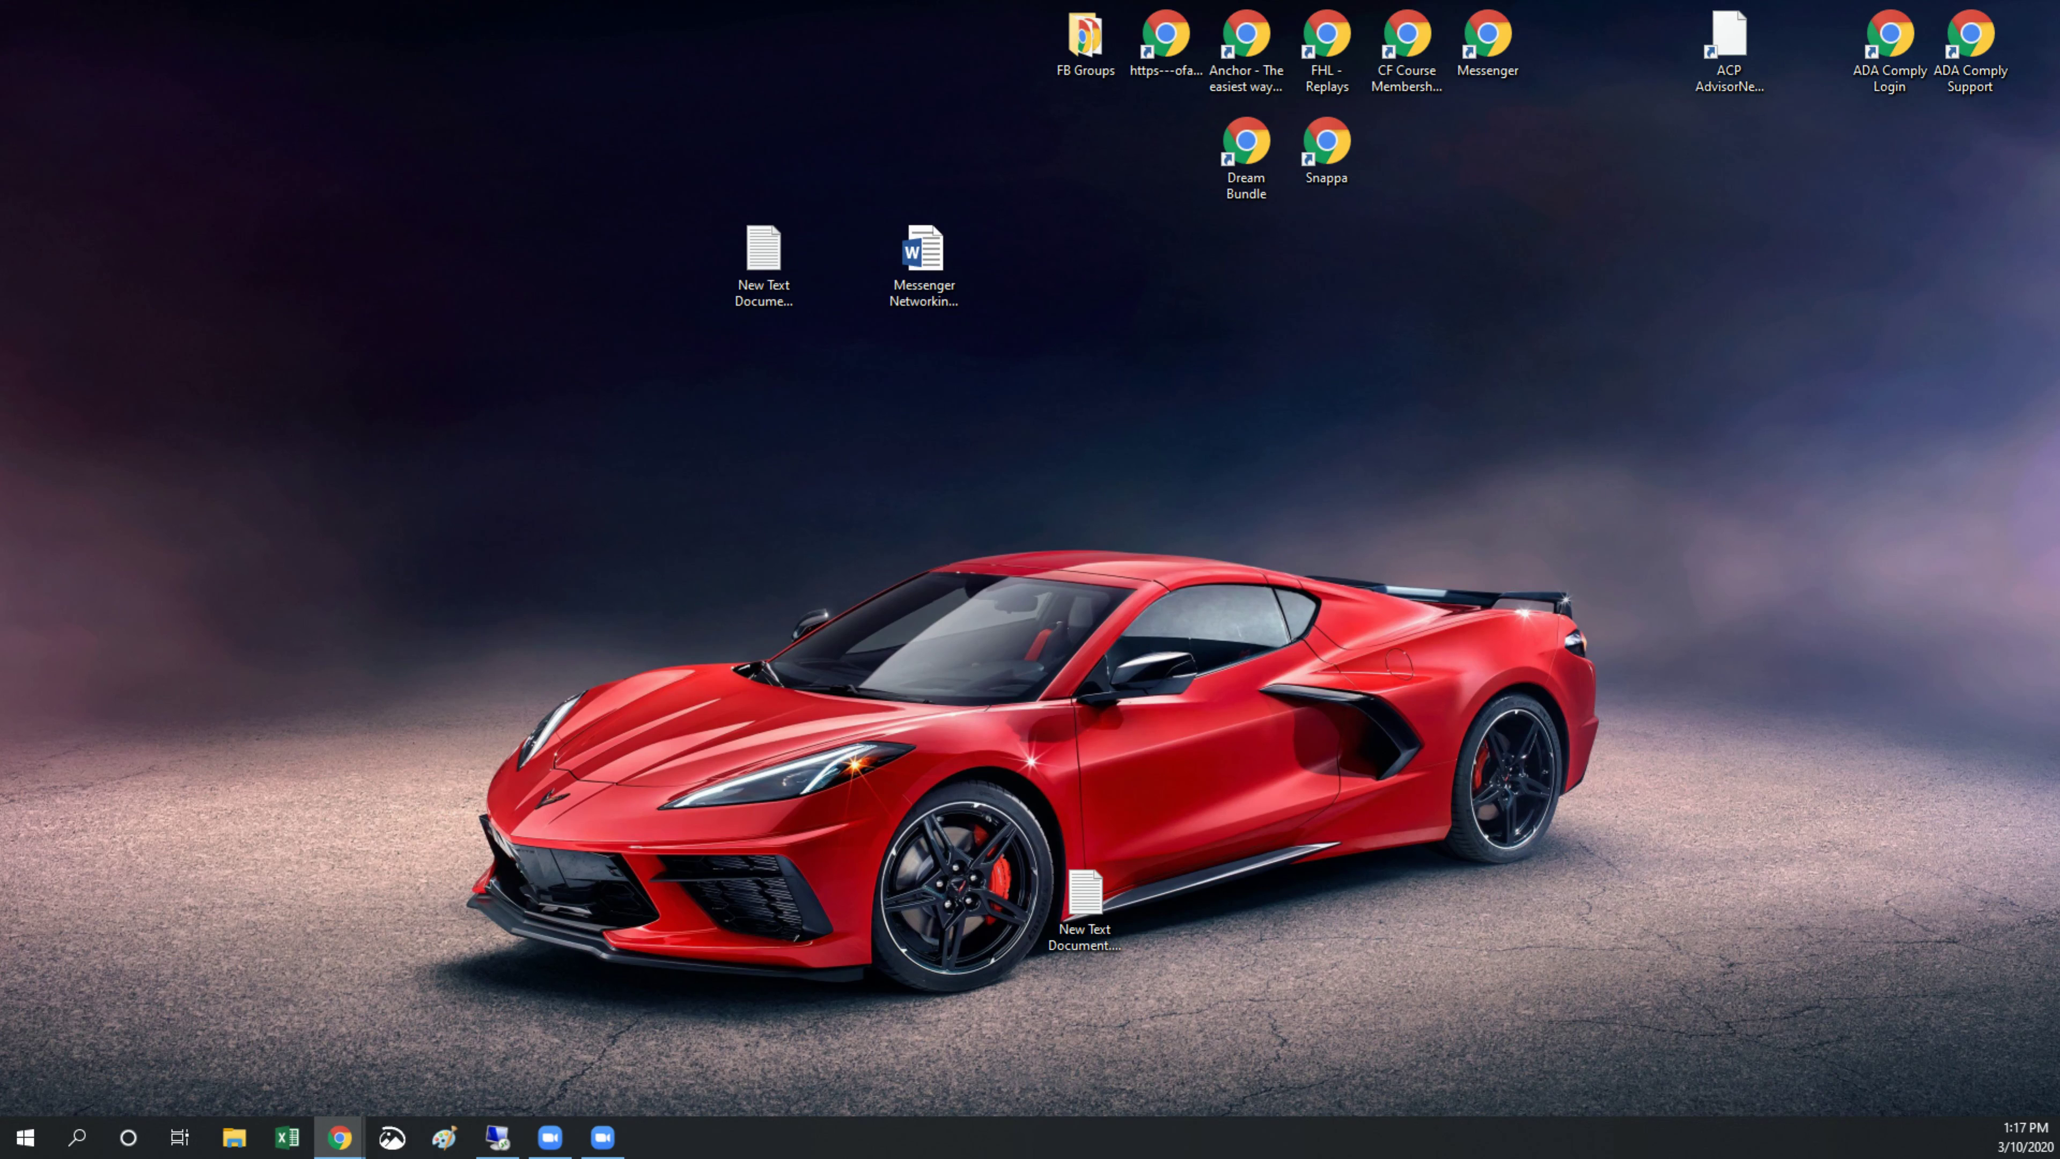This screenshot has width=2060, height=1159.
Task: Open Excel from the taskbar
Action: pos(287,1138)
